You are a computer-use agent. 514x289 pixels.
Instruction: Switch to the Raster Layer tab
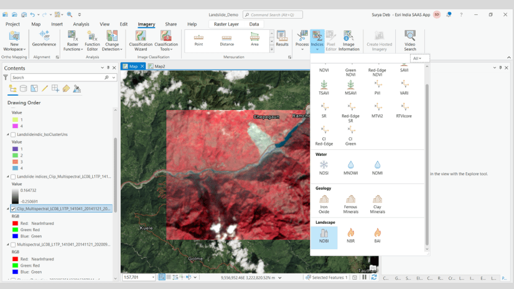tap(226, 24)
